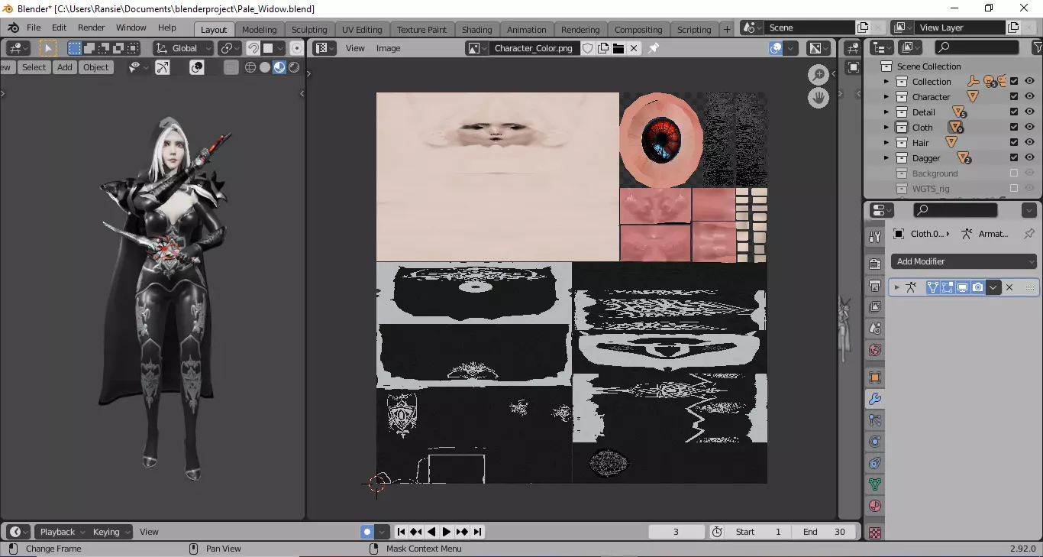Open Scene properties tab

(x=875, y=329)
